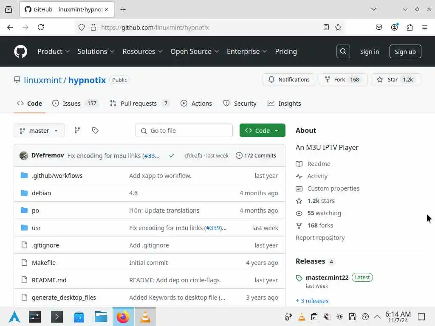Open list all tabs chevron
The height and width of the screenshot is (326, 435).
pos(374,9)
